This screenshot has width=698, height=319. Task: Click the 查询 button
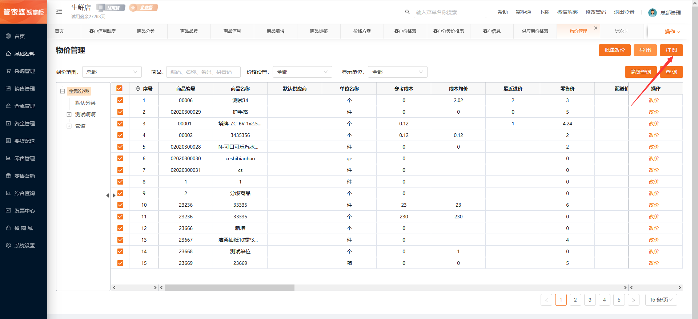pos(671,72)
